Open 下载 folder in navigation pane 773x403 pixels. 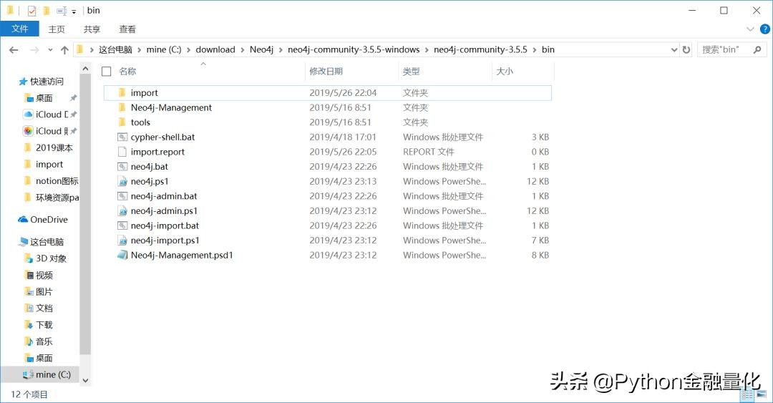[x=39, y=325]
